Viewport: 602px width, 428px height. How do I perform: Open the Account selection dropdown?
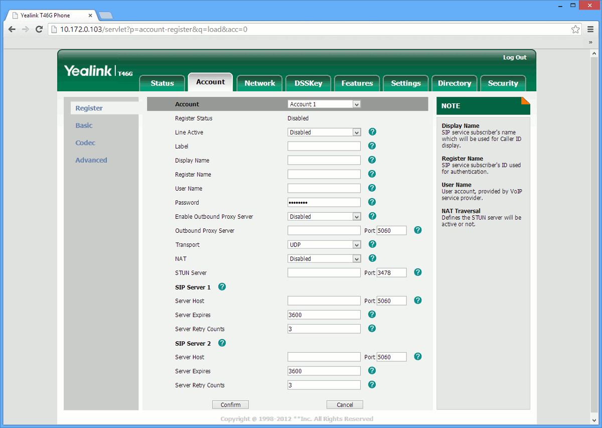click(324, 104)
